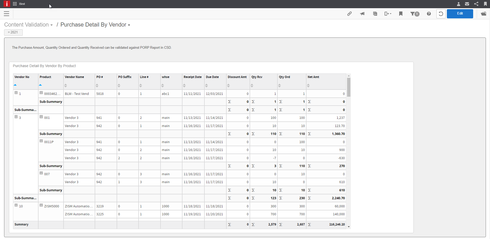Collapse Vendor No 1 group row
Screen dimensions: 490x239
[x=16, y=93]
